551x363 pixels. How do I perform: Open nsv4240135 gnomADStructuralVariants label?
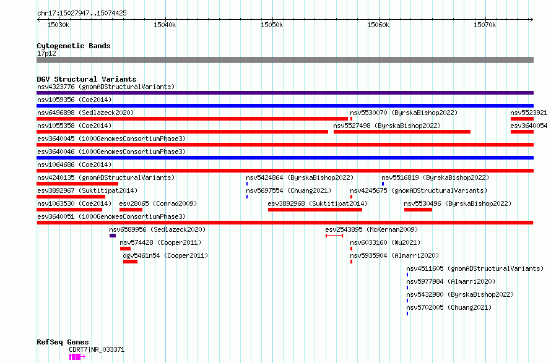[x=106, y=177]
